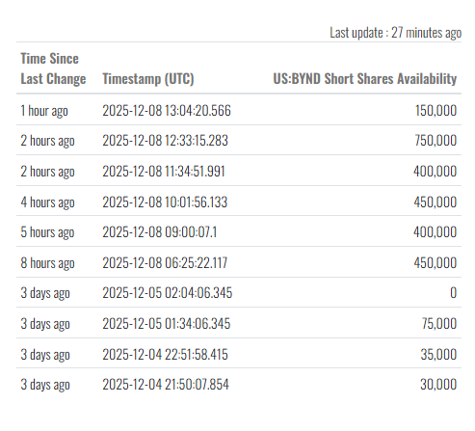Click the Timestamp (UTC) column header
Image resolution: width=475 pixels, height=431 pixels.
pos(148,79)
